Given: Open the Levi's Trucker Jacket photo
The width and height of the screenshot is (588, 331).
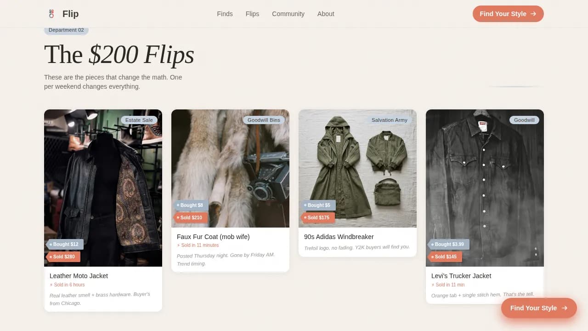Looking at the screenshot, I should (485, 188).
